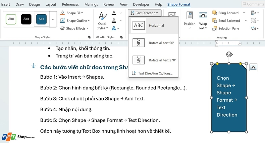The image size is (265, 143).
Task: Click Send Backward
Action: point(226,21)
